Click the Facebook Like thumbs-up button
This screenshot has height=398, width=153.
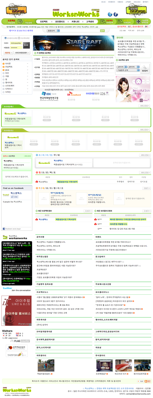point(14,197)
